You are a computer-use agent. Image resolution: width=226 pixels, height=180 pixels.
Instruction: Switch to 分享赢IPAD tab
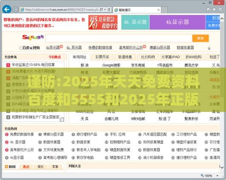pos(171,57)
